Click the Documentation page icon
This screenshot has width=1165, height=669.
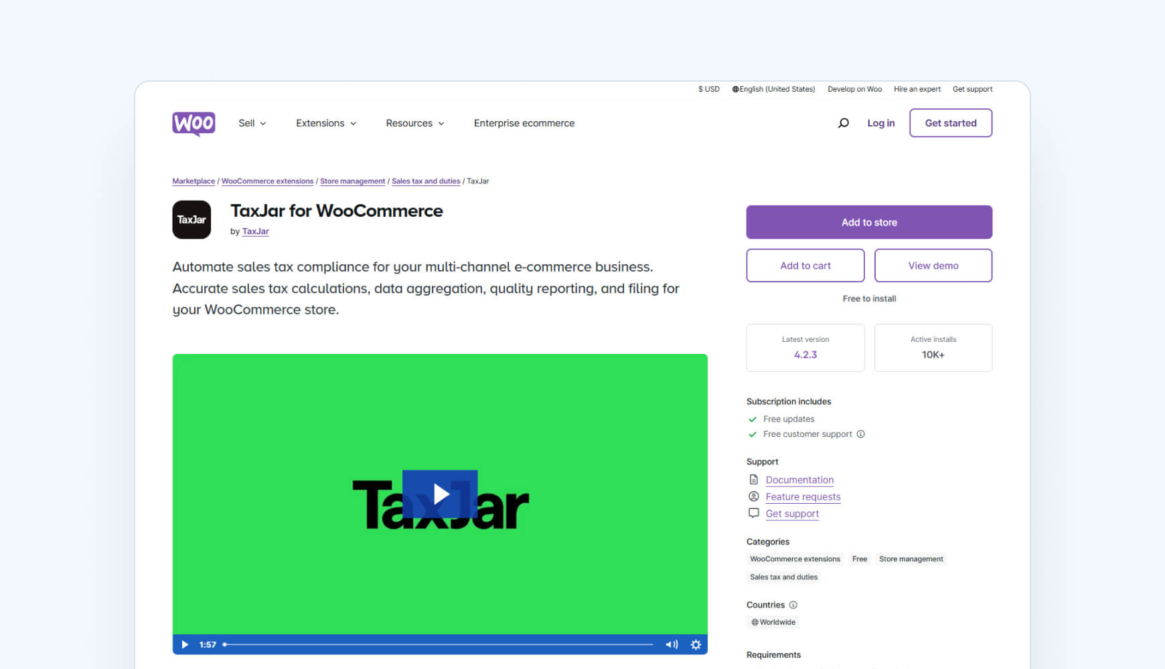pyautogui.click(x=754, y=480)
